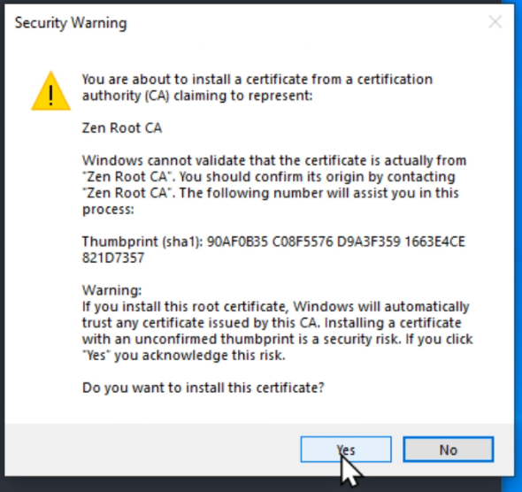Click the 'authority (CA) claiming to represent' line

click(197, 96)
